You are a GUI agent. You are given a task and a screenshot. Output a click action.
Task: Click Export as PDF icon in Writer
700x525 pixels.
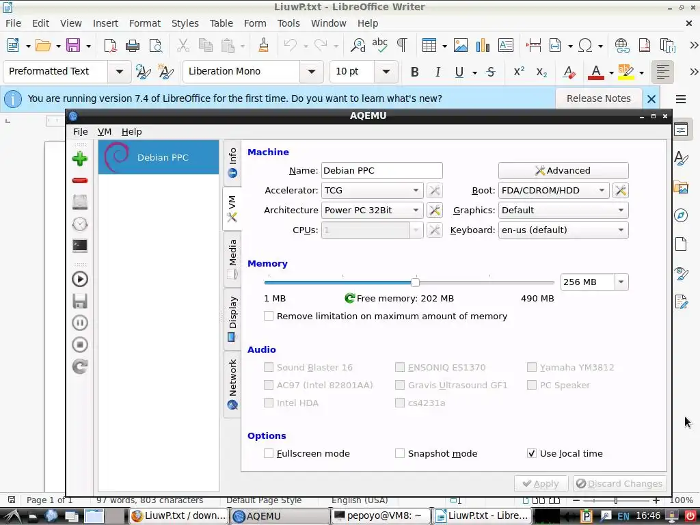tap(110, 45)
